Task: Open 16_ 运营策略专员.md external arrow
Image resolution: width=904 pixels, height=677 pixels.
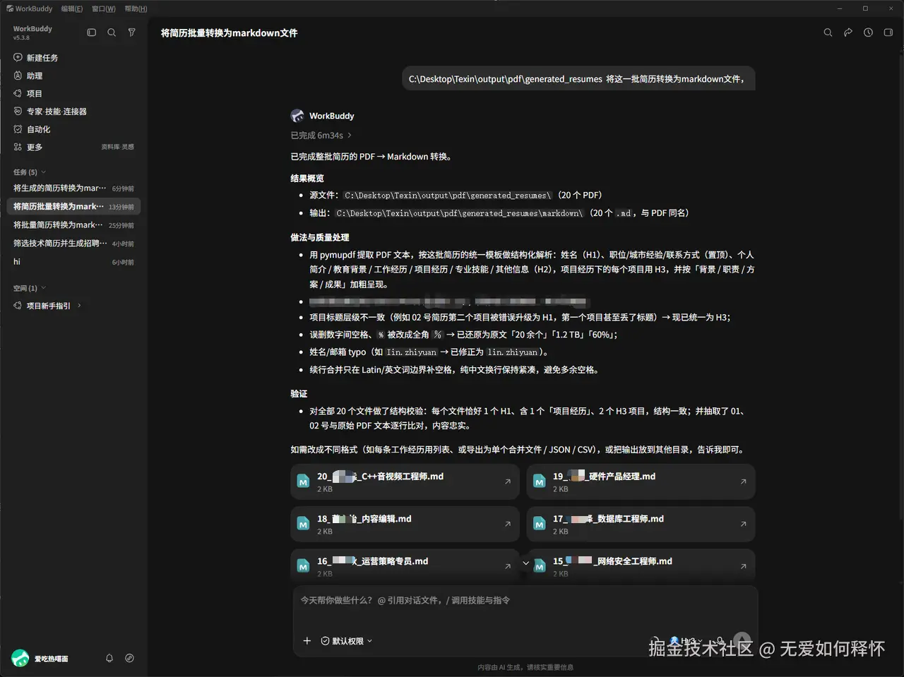Action: (x=507, y=566)
